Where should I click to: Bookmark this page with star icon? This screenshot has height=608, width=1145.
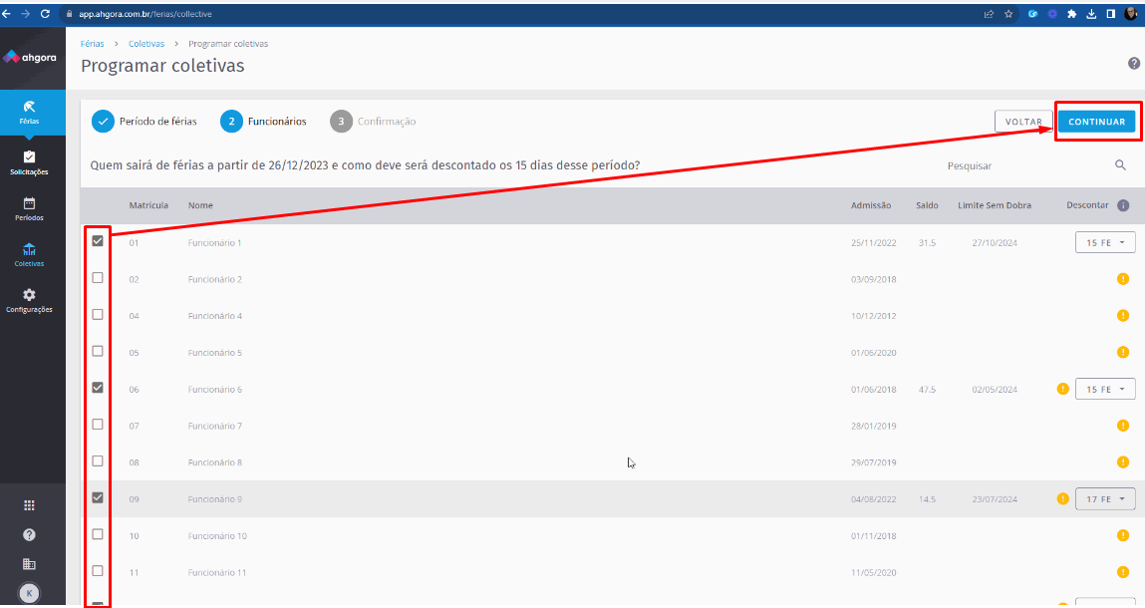pyautogui.click(x=1008, y=14)
